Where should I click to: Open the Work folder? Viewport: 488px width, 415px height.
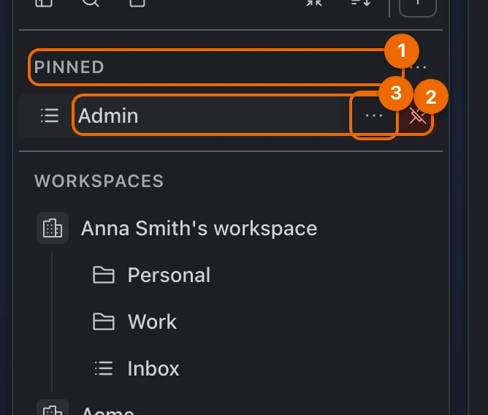point(152,321)
